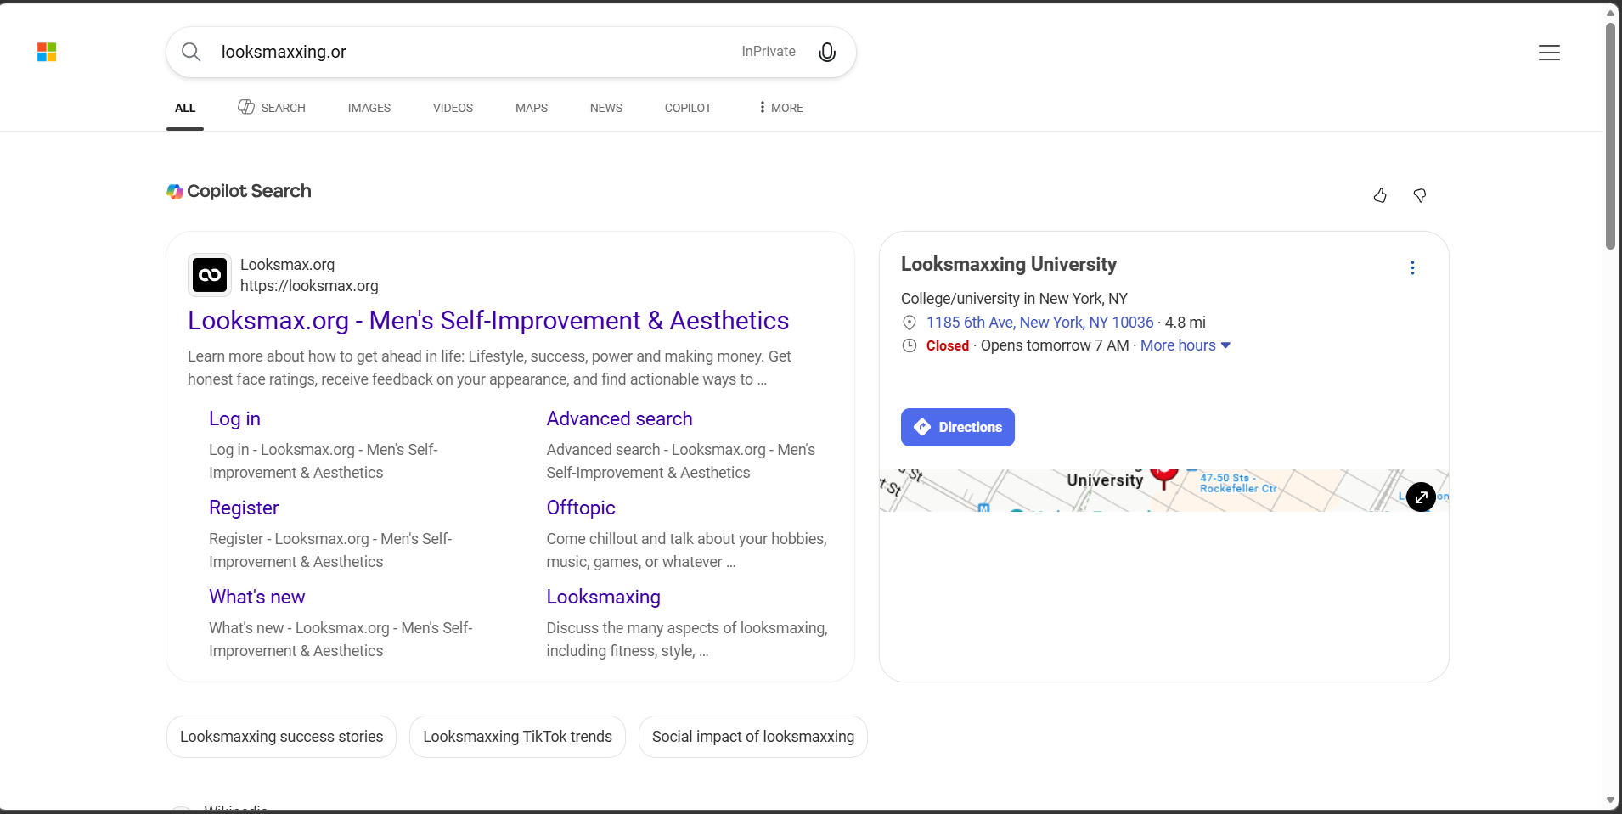Click the red map pin marker
The height and width of the screenshot is (814, 1622).
pos(1163,479)
